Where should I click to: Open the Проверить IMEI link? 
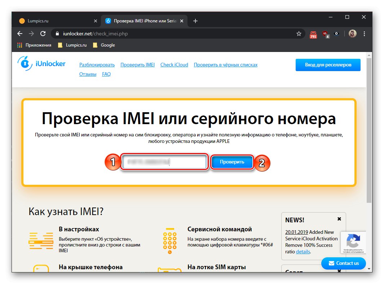tap(137, 65)
